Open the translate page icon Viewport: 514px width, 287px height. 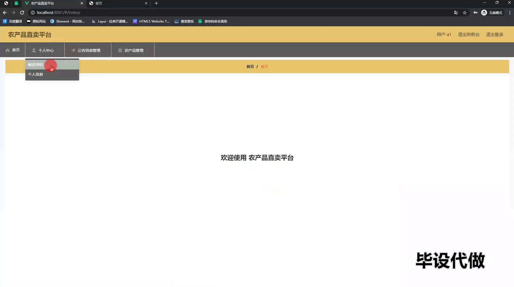pos(456,13)
